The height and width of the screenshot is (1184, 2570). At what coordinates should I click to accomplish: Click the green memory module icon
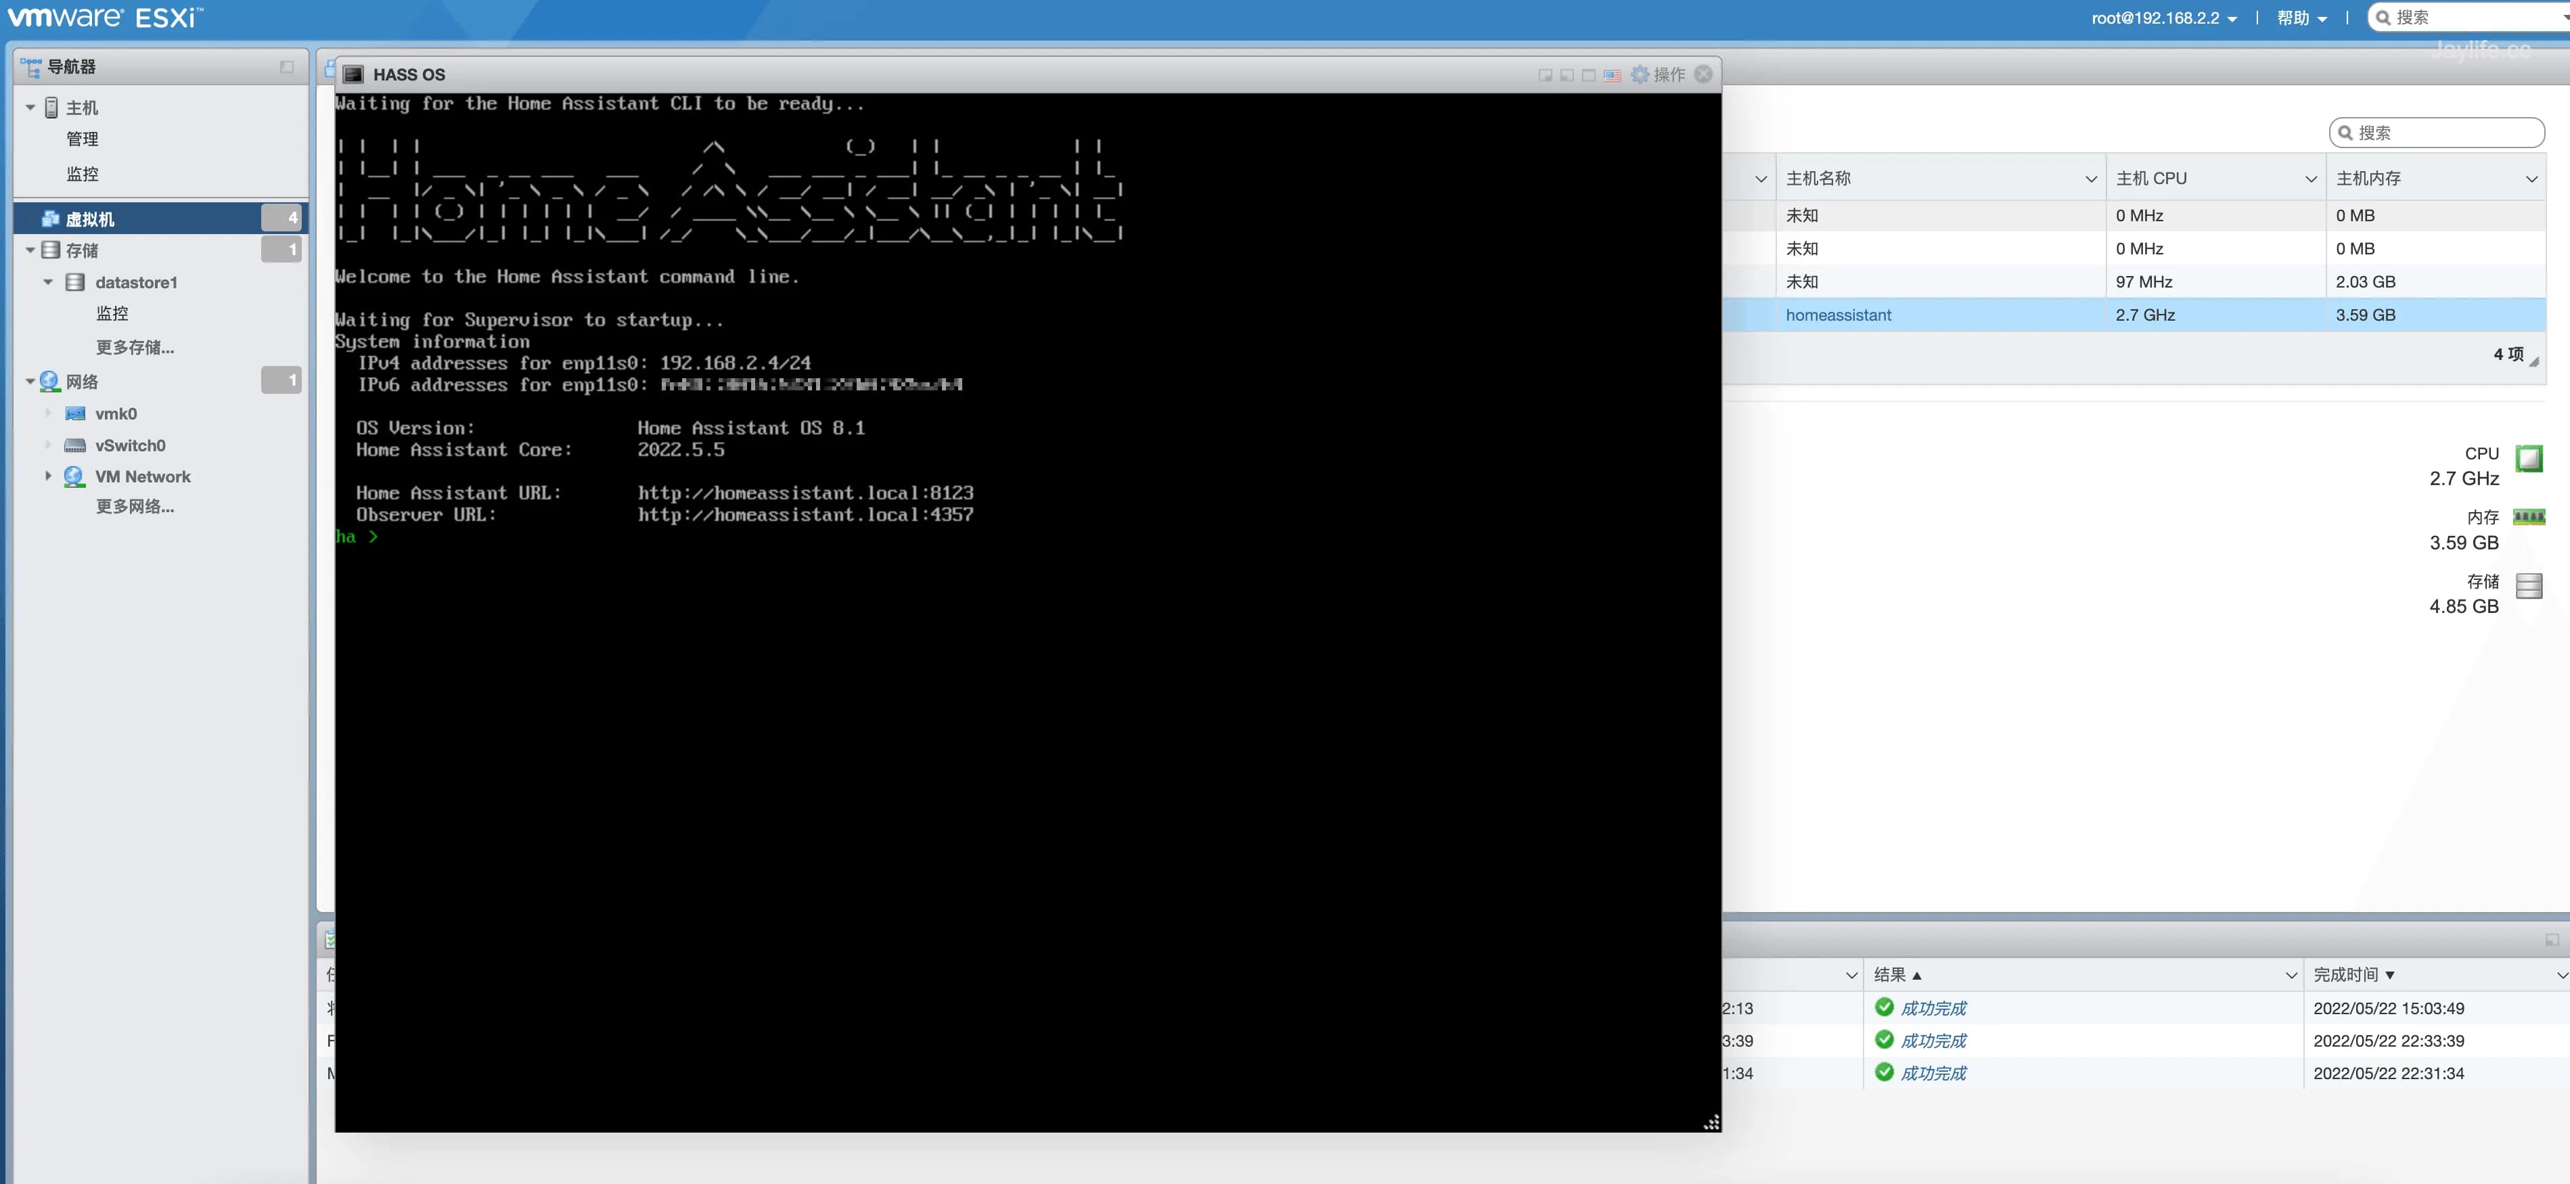click(2528, 517)
